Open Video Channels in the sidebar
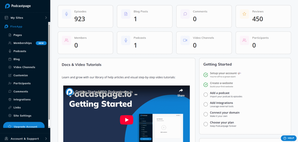The image size is (298, 142). point(25,67)
